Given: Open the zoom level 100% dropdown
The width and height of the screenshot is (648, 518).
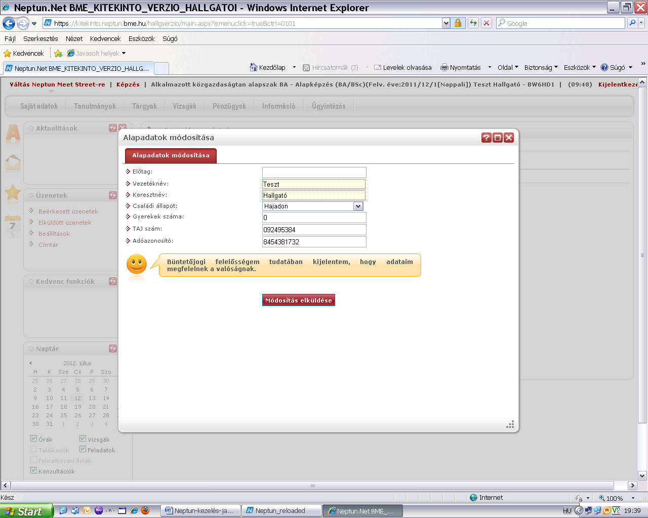Looking at the screenshot, I should point(633,498).
